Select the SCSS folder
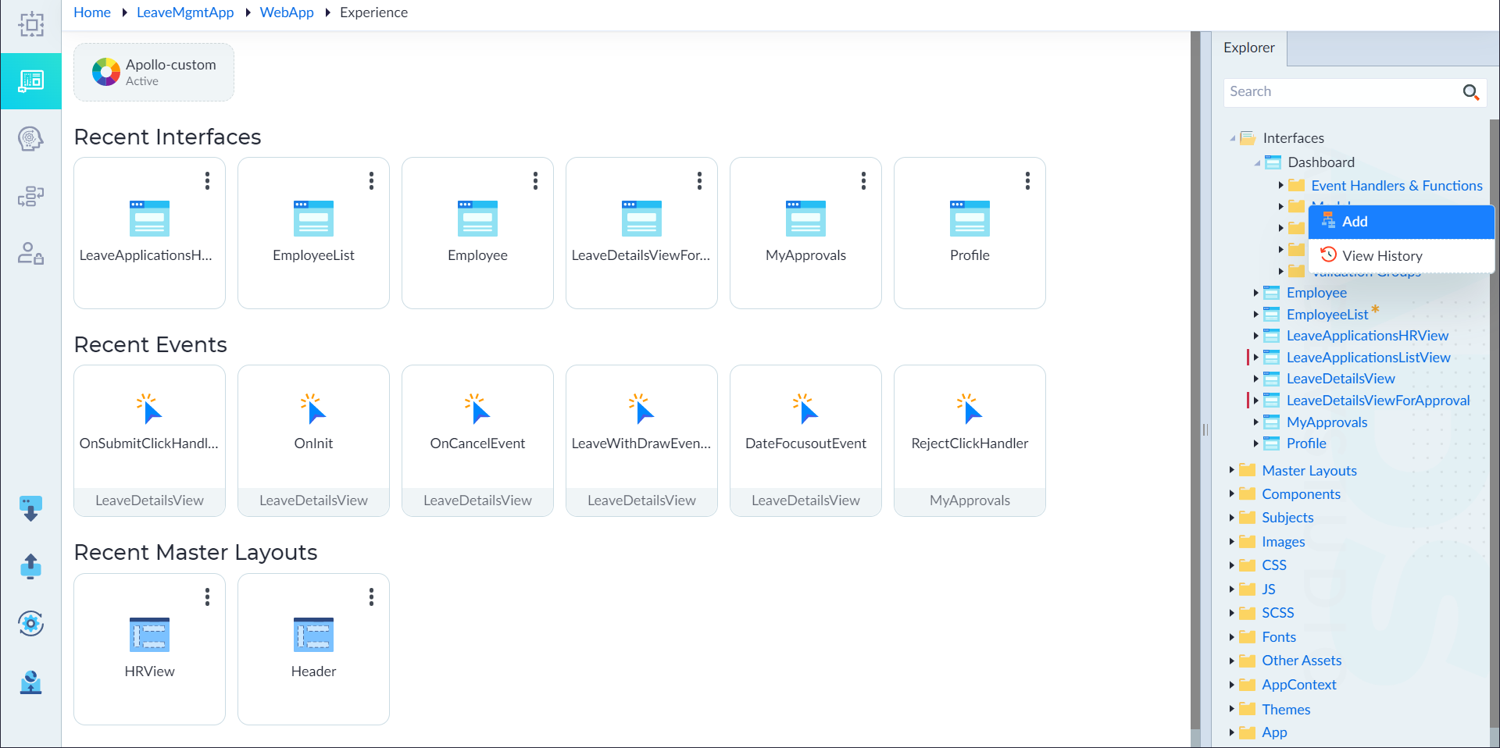Screen dimensions: 1500x748 pos(1277,613)
